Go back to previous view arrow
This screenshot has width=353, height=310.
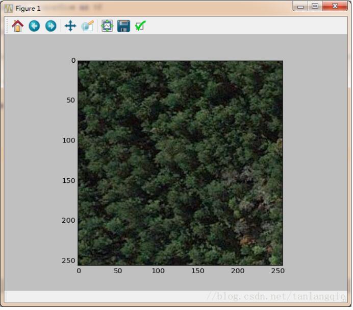(34, 26)
